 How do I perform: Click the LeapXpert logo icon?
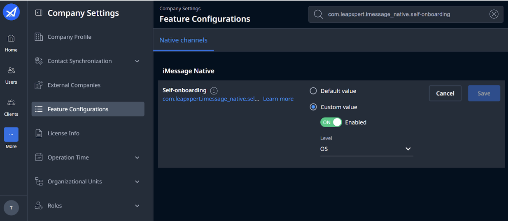click(11, 12)
